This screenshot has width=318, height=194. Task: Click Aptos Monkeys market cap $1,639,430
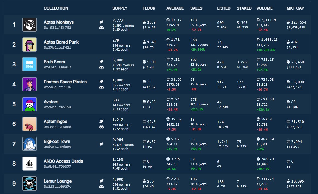coord(296,28)
